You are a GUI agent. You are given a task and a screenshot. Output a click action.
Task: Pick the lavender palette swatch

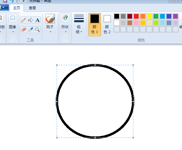coord(175,23)
